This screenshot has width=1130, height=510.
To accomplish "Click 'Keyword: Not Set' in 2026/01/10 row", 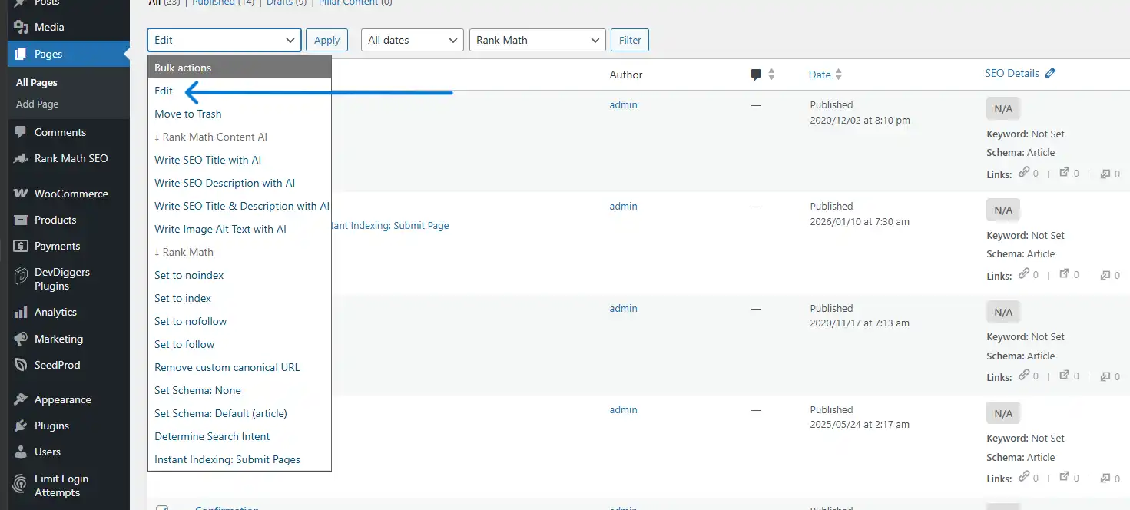I will pos(1026,235).
